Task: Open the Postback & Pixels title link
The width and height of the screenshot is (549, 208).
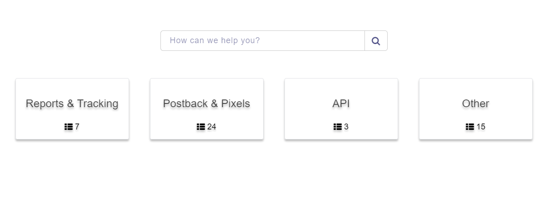Action: coord(207,104)
